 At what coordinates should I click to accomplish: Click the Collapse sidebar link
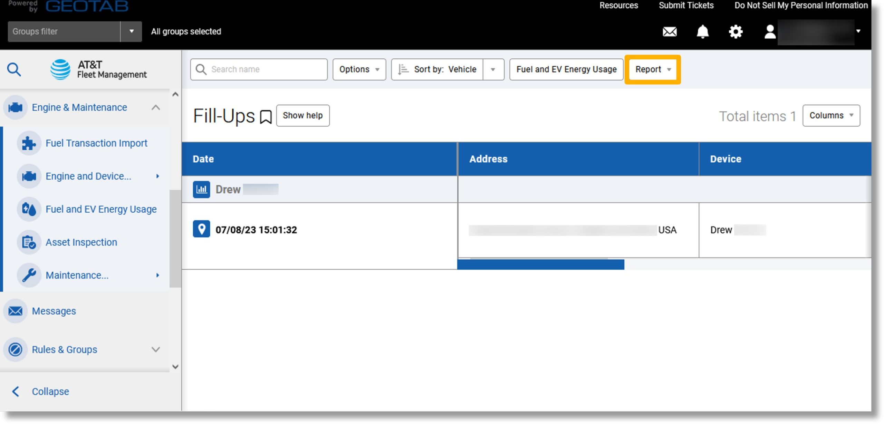point(50,392)
